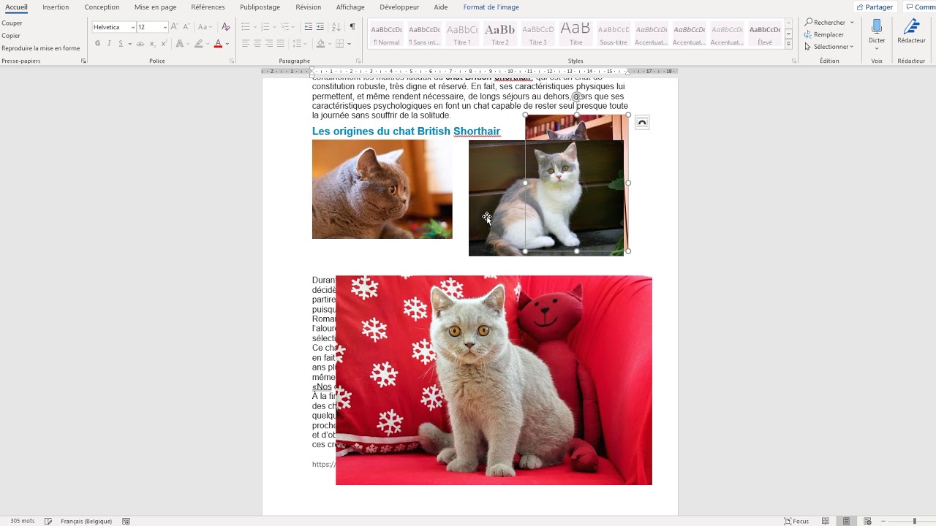The width and height of the screenshot is (936, 526).
Task: Open Rédacteur editor pane
Action: (x=911, y=32)
